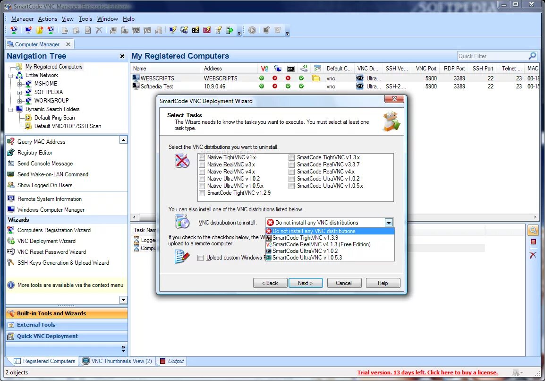Select Default Ping Scan folder

[54, 118]
